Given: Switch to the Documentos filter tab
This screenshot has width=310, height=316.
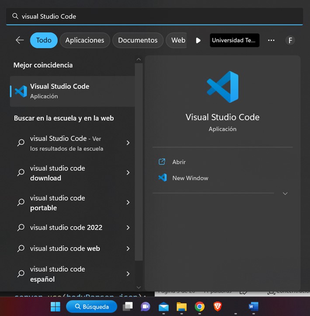Looking at the screenshot, I should click(138, 40).
